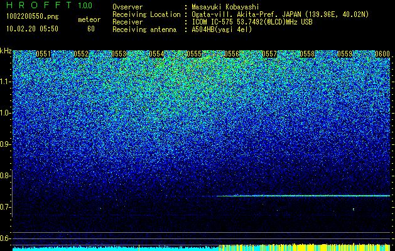The width and height of the screenshot is (395, 251).
Task: Click the 0.7 frequency axis label
Action: 4,207
